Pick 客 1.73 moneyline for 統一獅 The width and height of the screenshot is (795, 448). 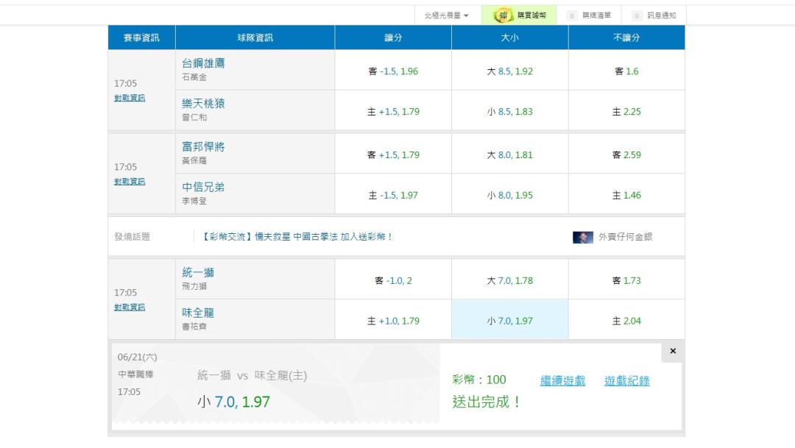coord(626,281)
